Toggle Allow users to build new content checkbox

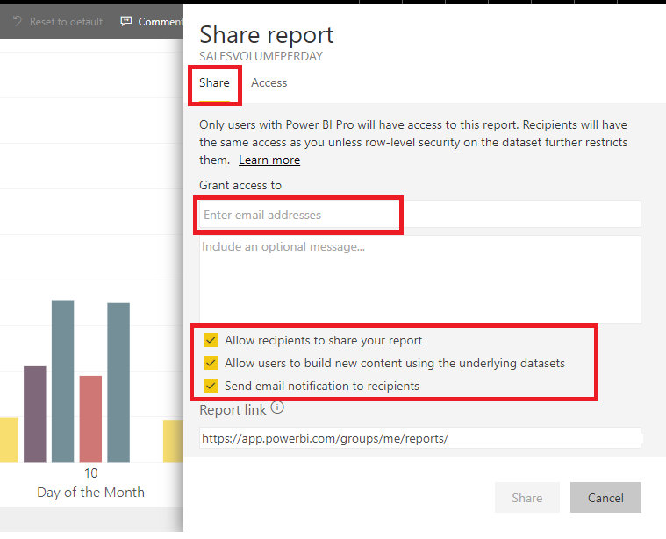211,363
